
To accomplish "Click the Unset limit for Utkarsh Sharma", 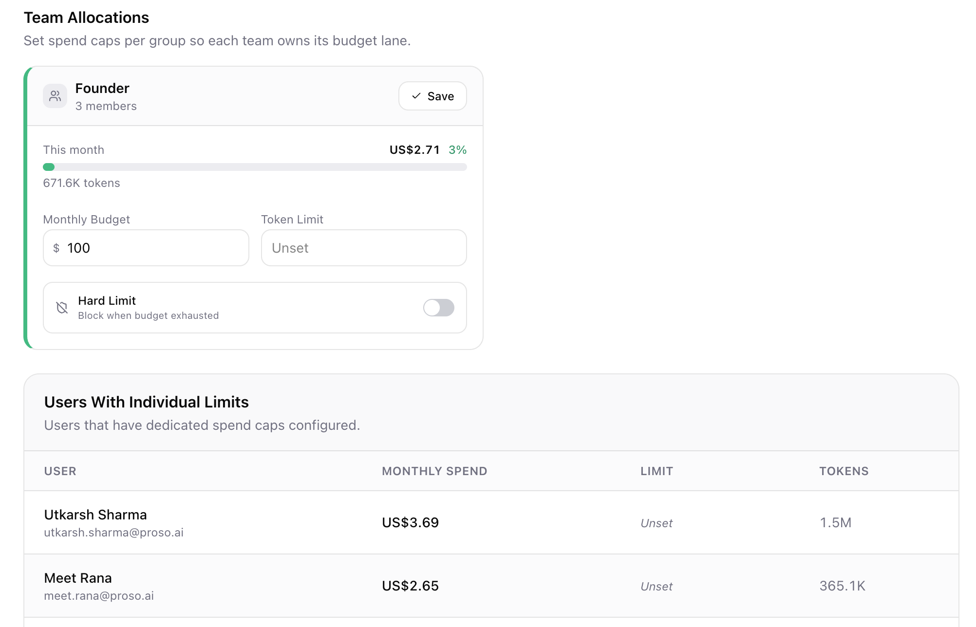I will point(657,523).
